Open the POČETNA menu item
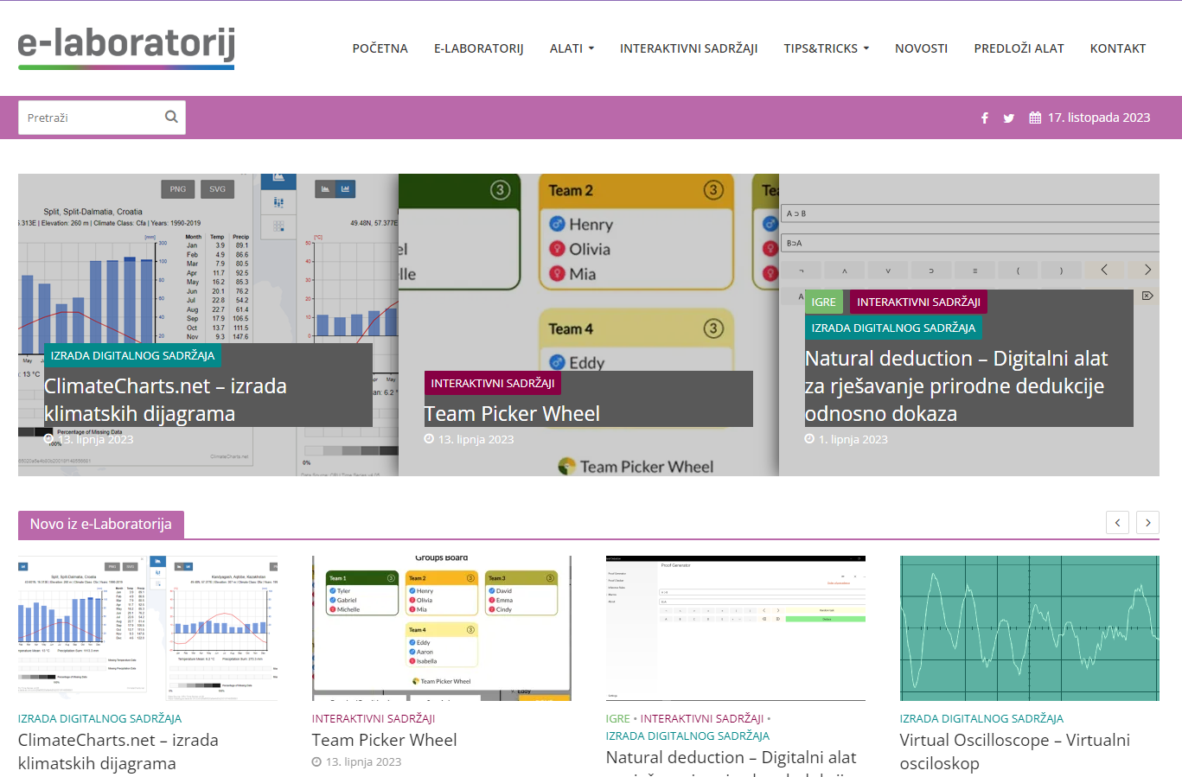The image size is (1182, 777). pos(380,48)
